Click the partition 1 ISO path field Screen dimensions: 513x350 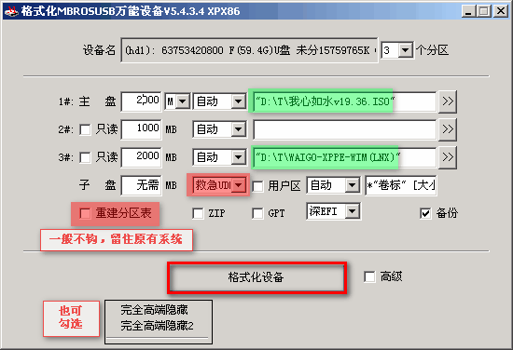coord(345,101)
